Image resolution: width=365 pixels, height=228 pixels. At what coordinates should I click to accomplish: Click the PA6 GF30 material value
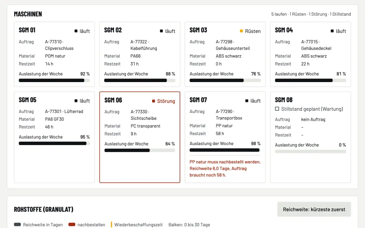[54, 119]
